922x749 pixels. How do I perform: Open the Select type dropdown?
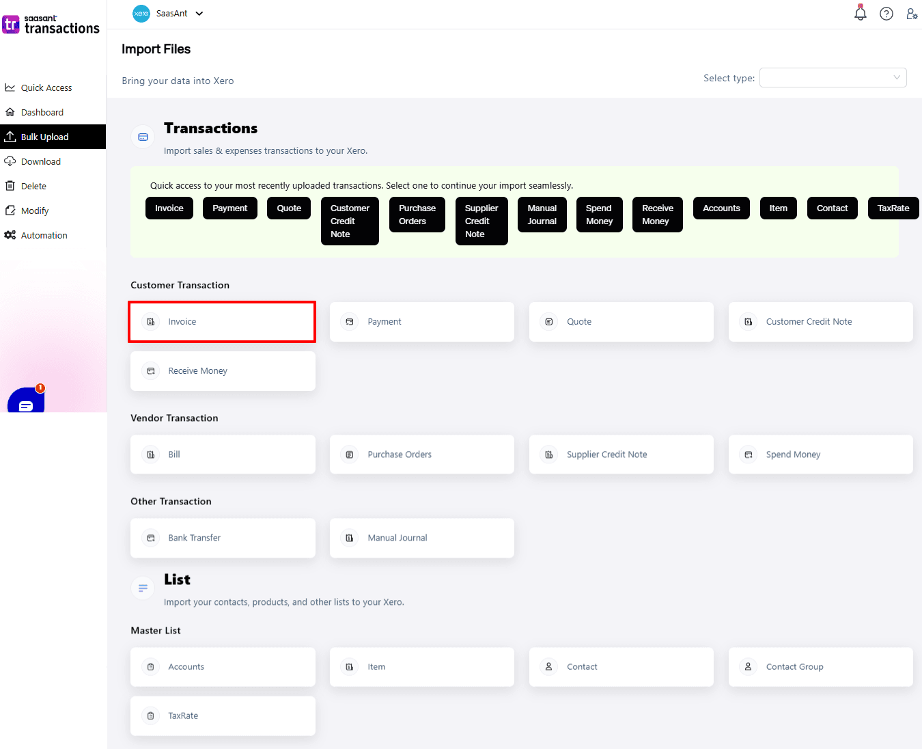[x=833, y=77]
